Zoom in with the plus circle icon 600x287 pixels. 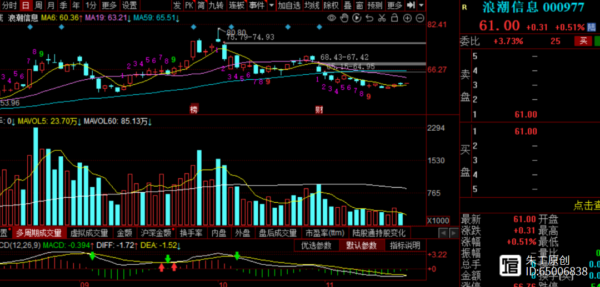tap(407, 18)
